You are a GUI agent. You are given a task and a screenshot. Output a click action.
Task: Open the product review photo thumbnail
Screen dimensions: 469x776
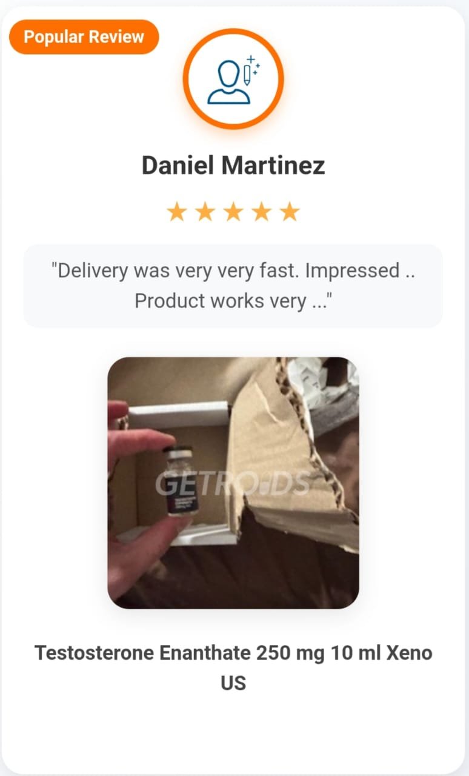(233, 483)
